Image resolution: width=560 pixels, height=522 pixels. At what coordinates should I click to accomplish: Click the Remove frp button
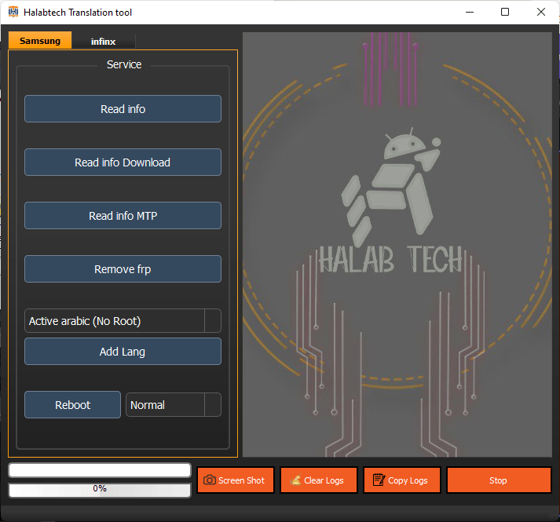pos(123,269)
